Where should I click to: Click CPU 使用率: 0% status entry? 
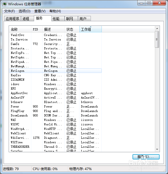[45, 169]
